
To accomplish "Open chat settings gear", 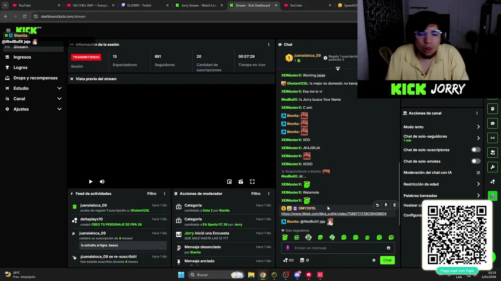I will (x=374, y=260).
